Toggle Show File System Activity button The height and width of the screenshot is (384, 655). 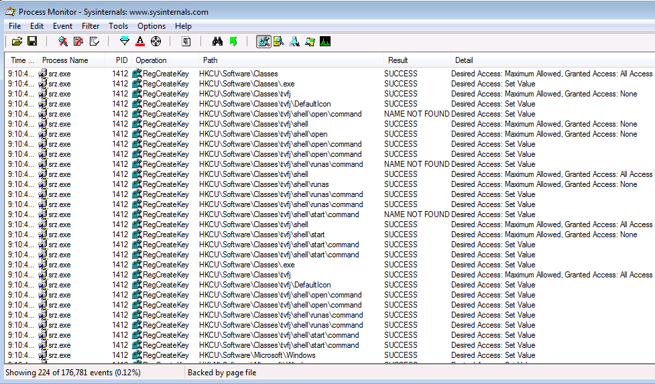point(279,42)
